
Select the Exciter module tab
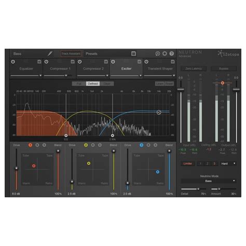coord(126,69)
